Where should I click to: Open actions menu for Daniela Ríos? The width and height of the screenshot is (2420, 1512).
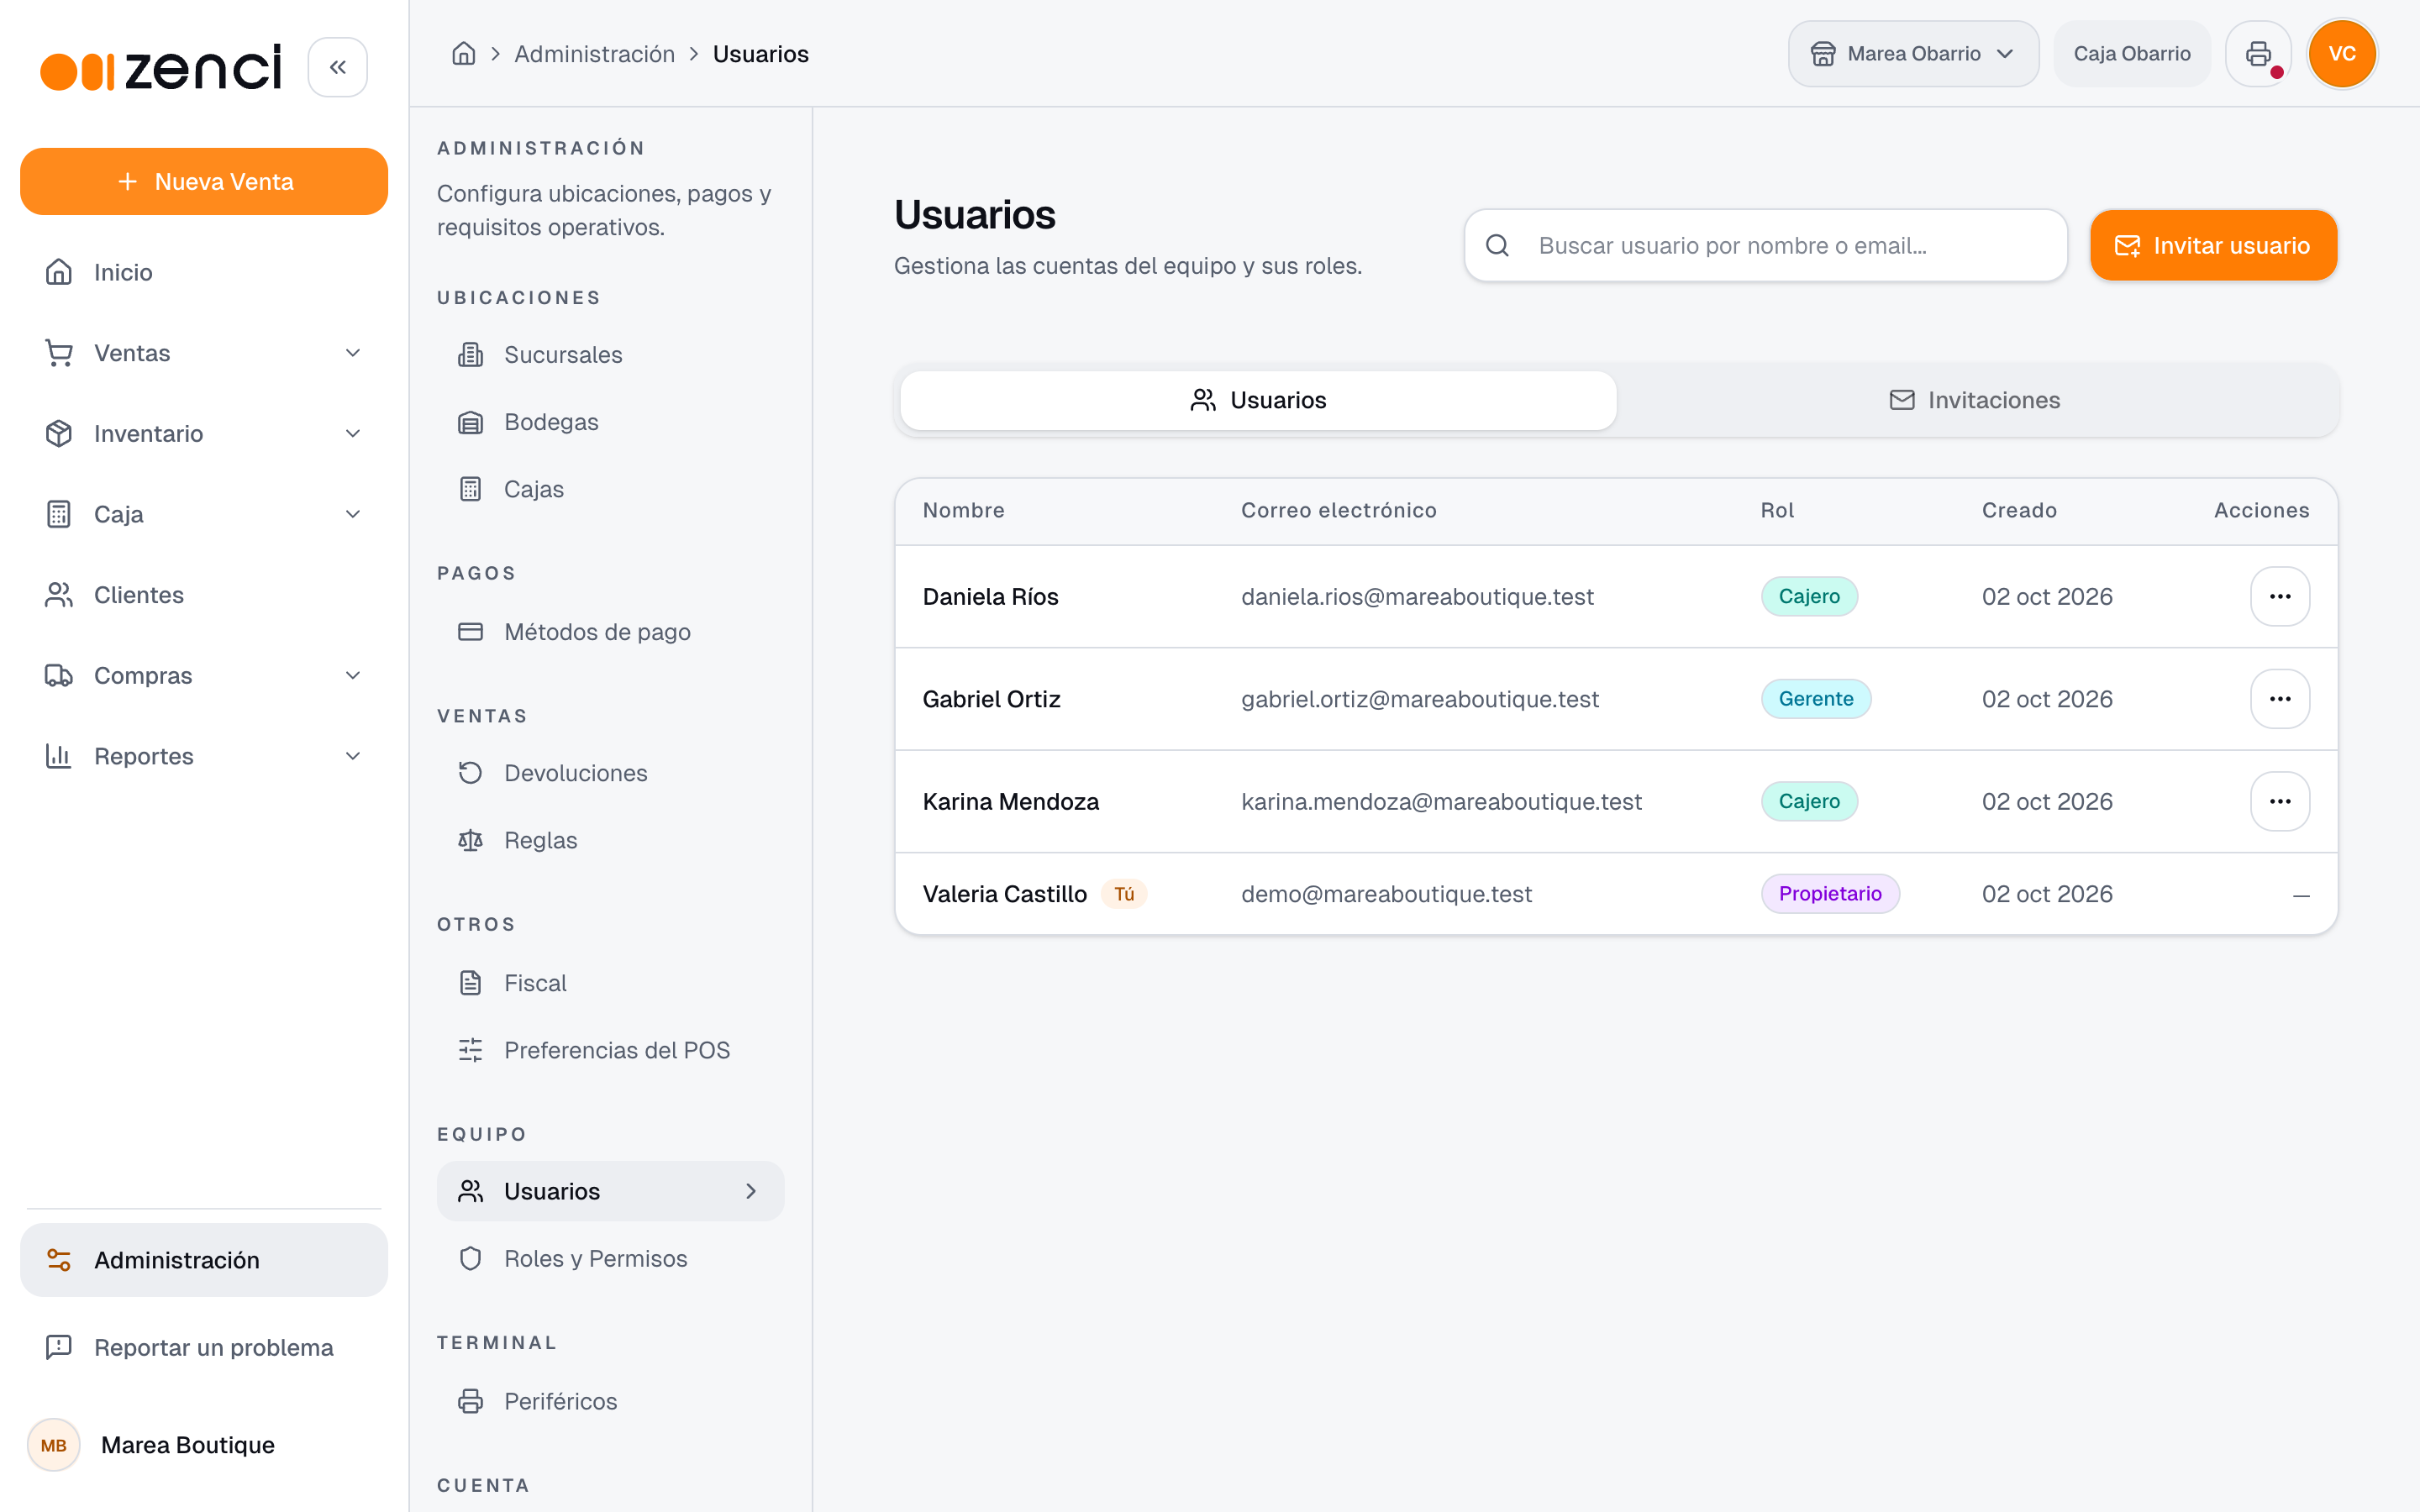[x=2280, y=596]
